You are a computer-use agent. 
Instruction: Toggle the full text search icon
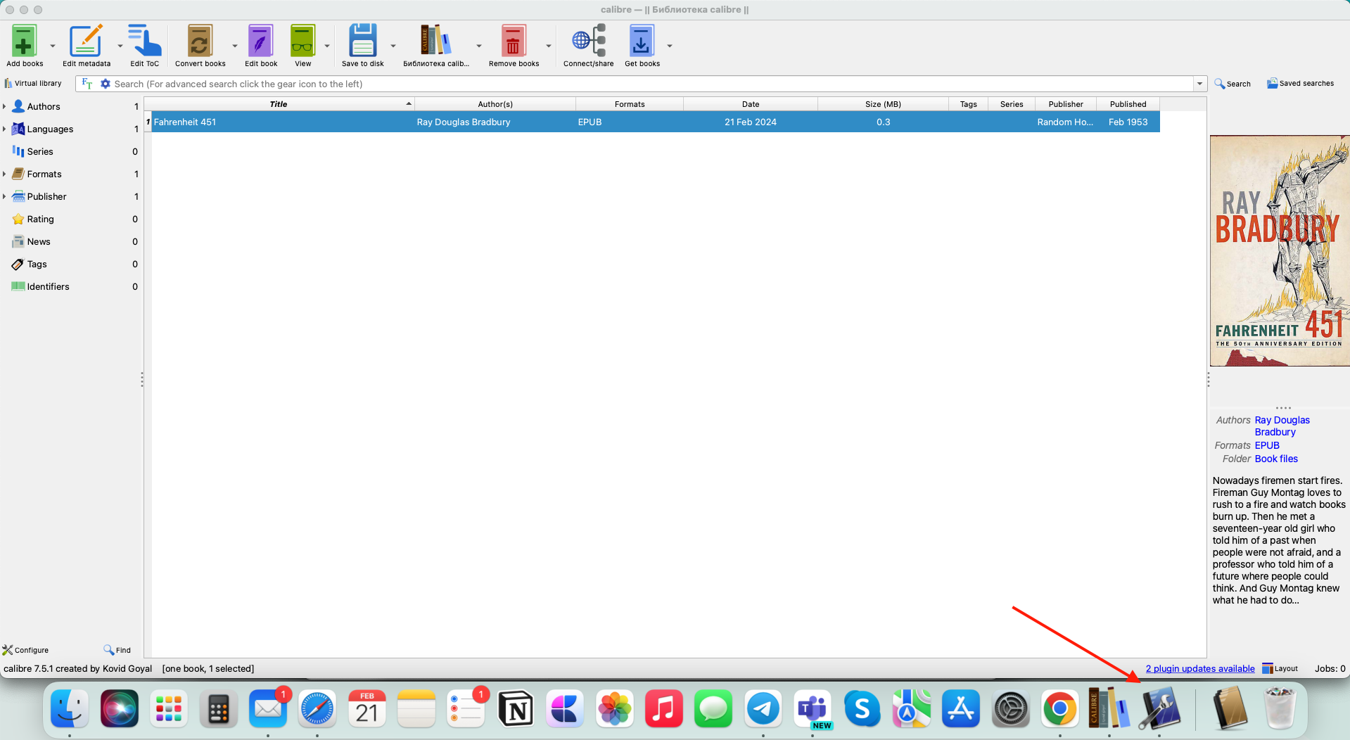[87, 84]
